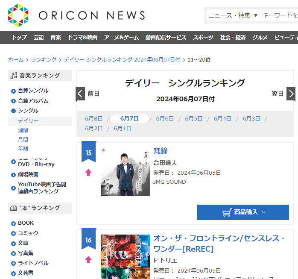Click the keyword search input field
Viewport: 298px width, 279px height.
pyautogui.click(x=279, y=15)
